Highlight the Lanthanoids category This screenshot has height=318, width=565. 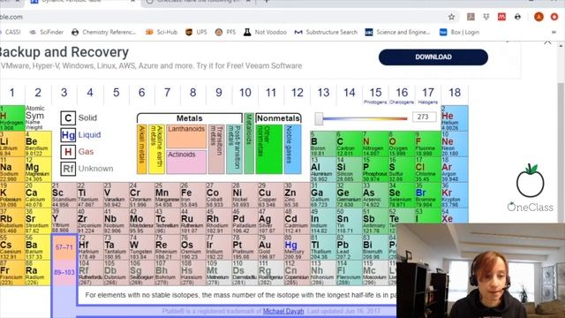point(186,136)
